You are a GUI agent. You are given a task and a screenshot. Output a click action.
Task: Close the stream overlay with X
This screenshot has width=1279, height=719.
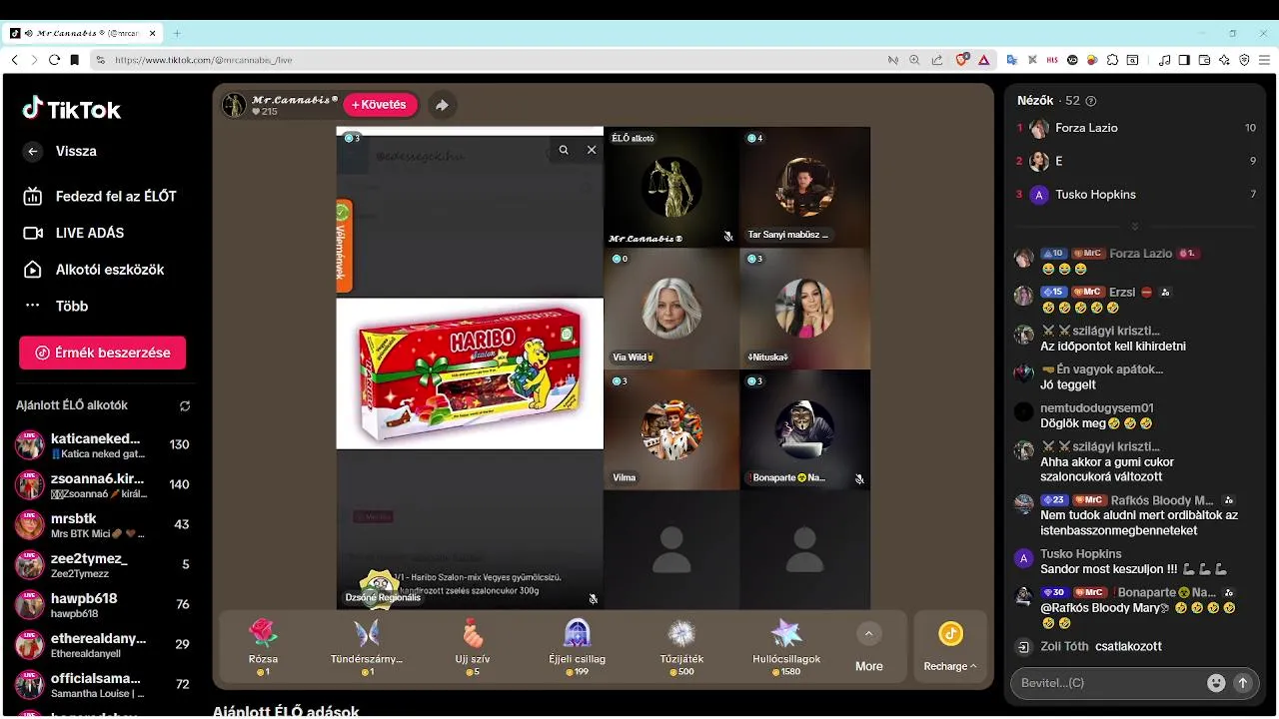[x=592, y=150]
